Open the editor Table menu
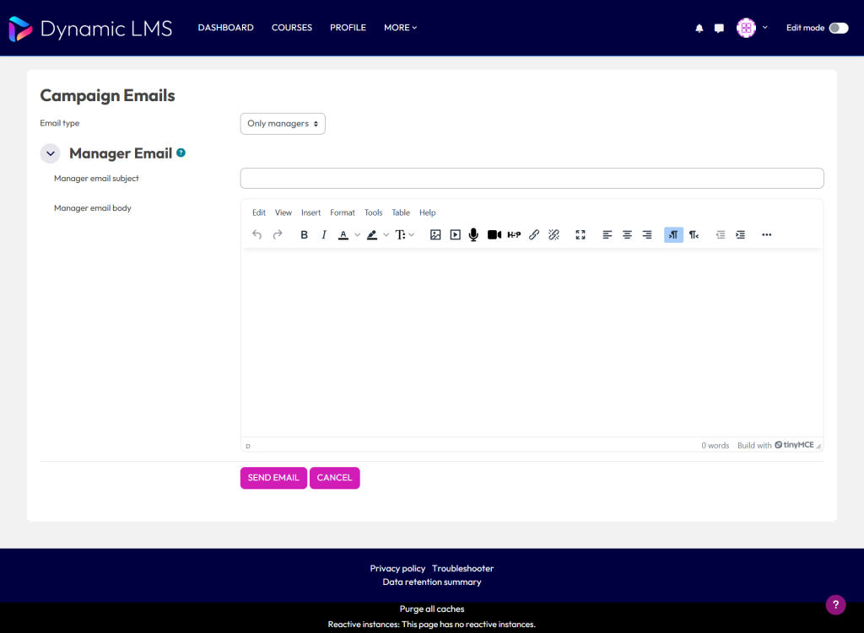Screen dimensions: 864x633 pos(401,212)
